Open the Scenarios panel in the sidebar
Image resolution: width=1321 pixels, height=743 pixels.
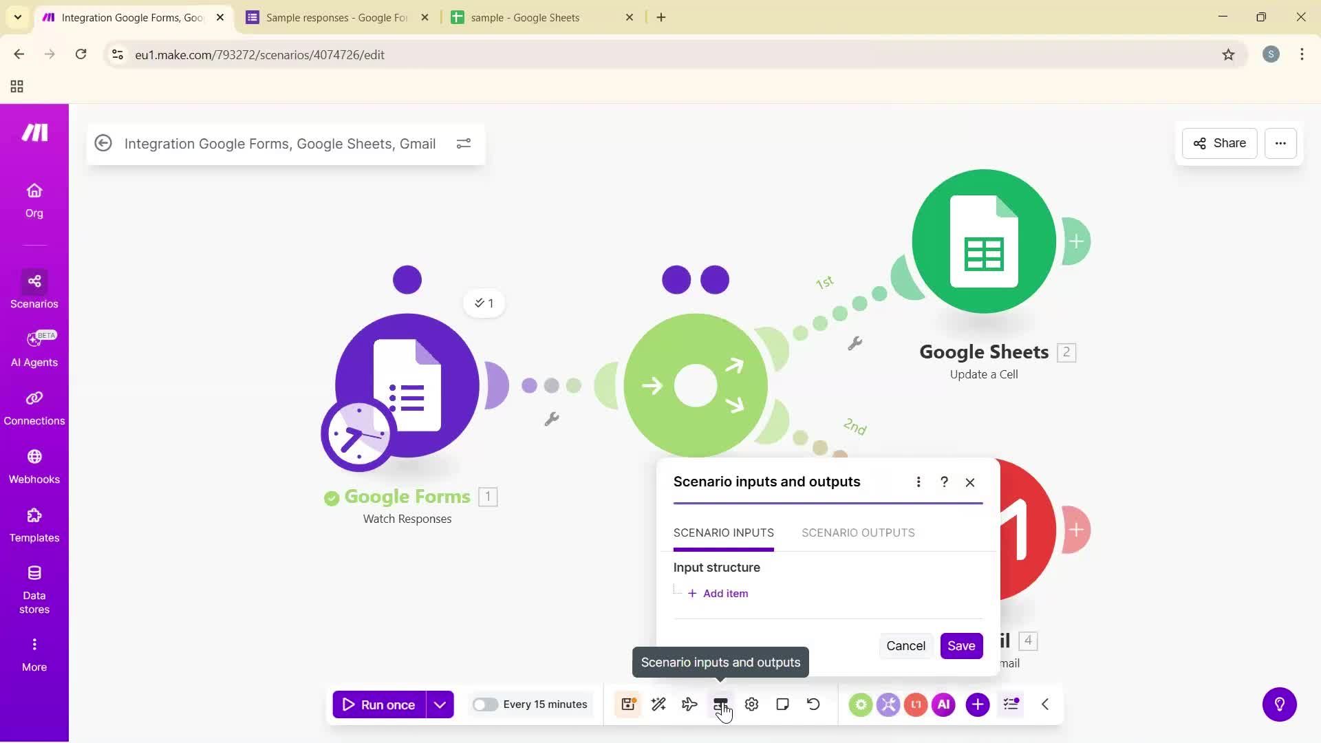point(34,289)
